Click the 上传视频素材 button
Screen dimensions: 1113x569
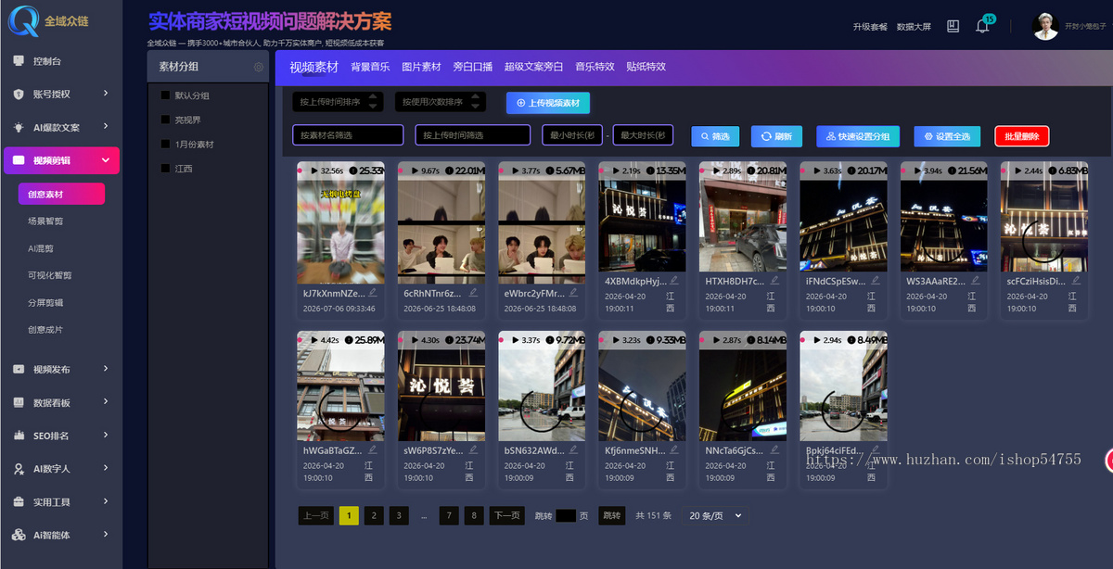pos(548,103)
